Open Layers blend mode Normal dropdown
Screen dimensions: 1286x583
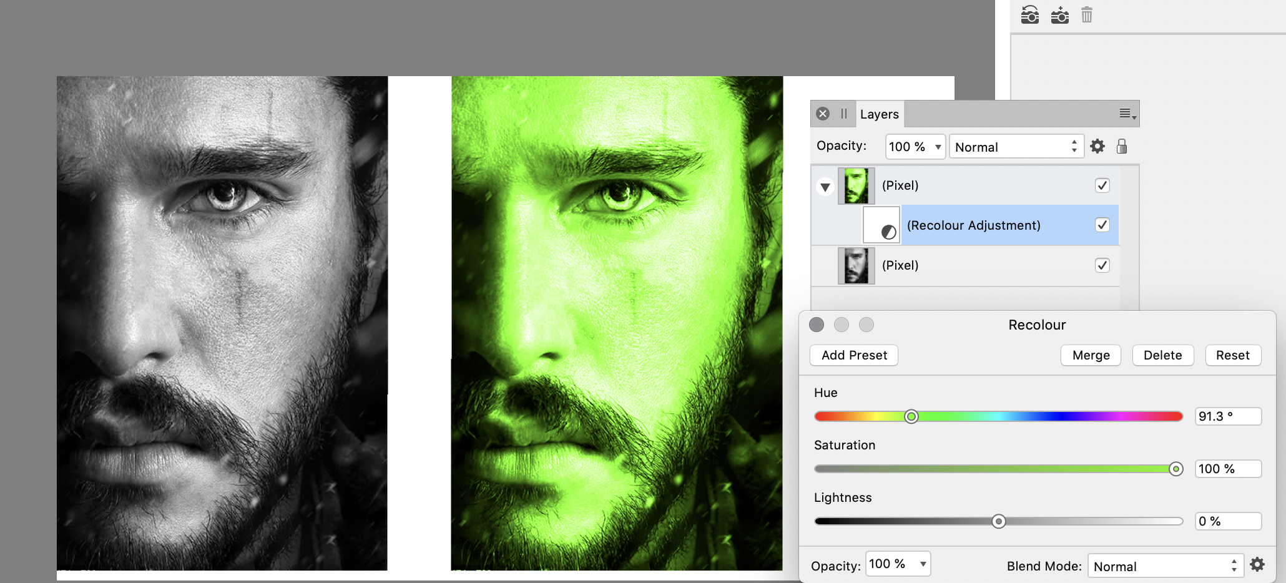pos(1016,147)
